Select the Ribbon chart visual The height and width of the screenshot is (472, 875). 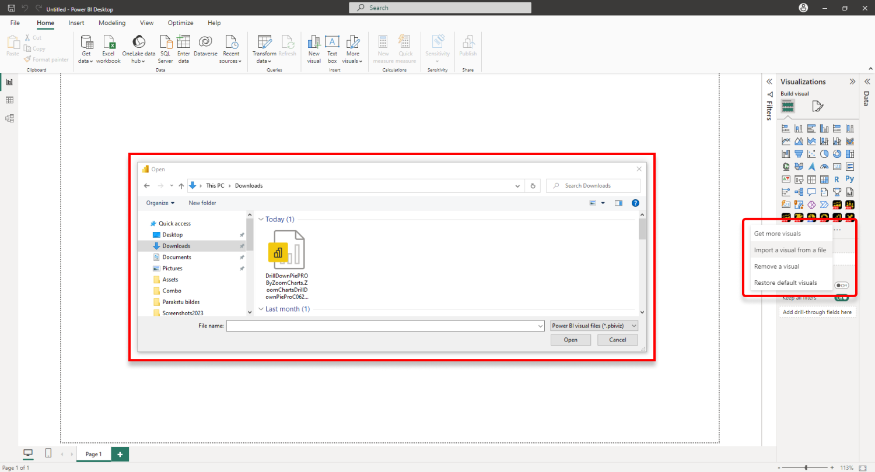pos(850,141)
